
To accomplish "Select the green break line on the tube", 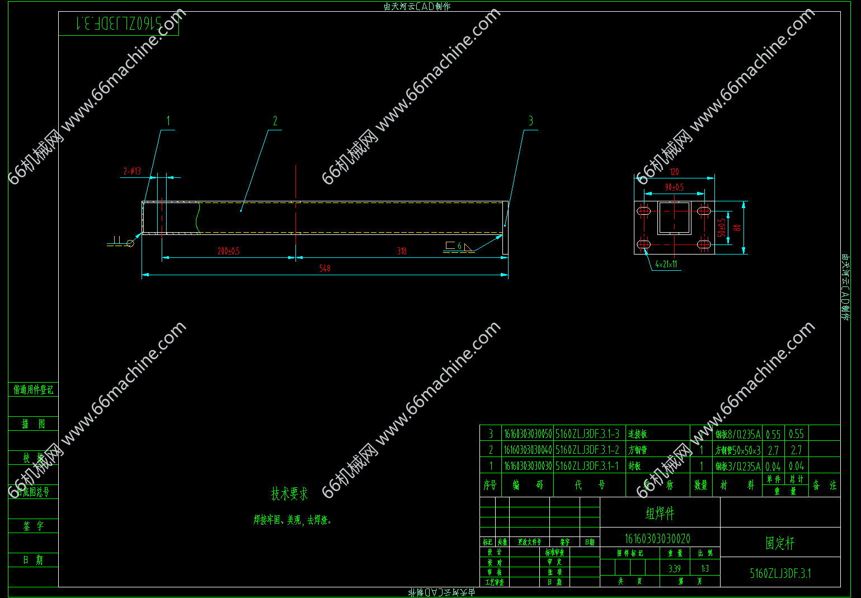I will pyautogui.click(x=197, y=218).
